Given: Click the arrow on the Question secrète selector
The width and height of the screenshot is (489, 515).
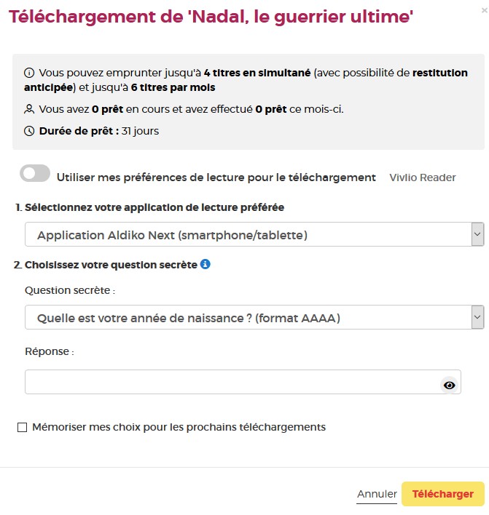Looking at the screenshot, I should point(477,318).
